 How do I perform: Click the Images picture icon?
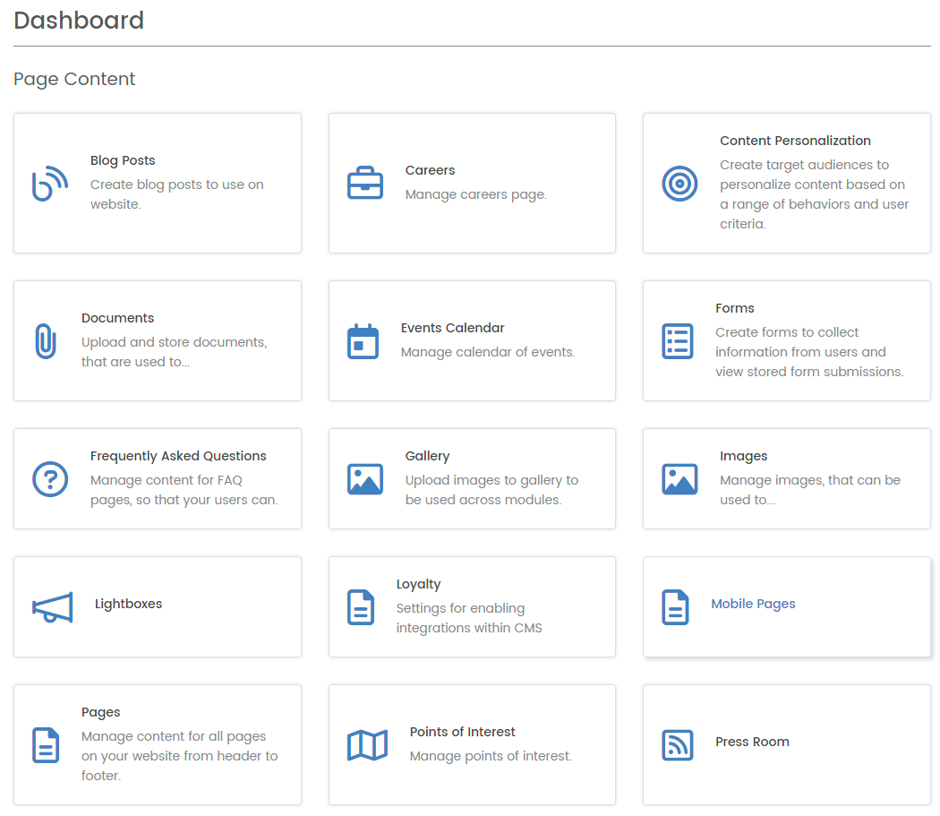[x=679, y=479]
